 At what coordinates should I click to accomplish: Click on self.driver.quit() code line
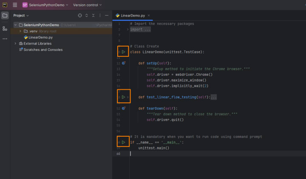coord(165,120)
